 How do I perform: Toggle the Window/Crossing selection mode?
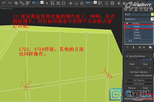tap(64, 3)
